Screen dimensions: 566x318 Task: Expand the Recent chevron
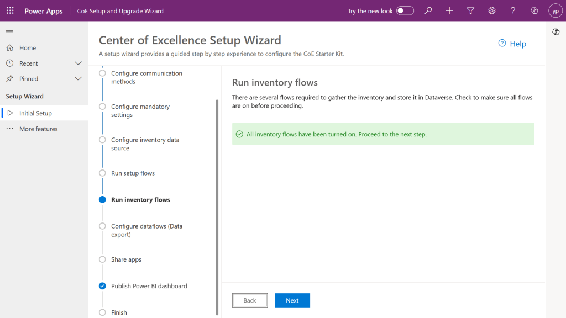click(78, 63)
